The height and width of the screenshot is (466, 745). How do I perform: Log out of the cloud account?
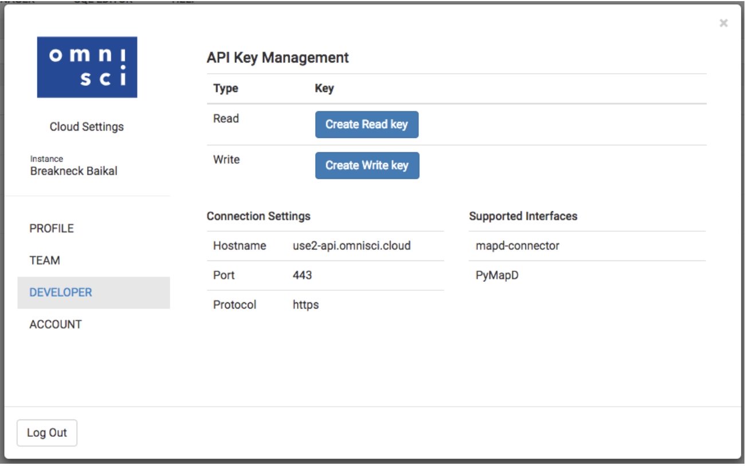pyautogui.click(x=47, y=433)
